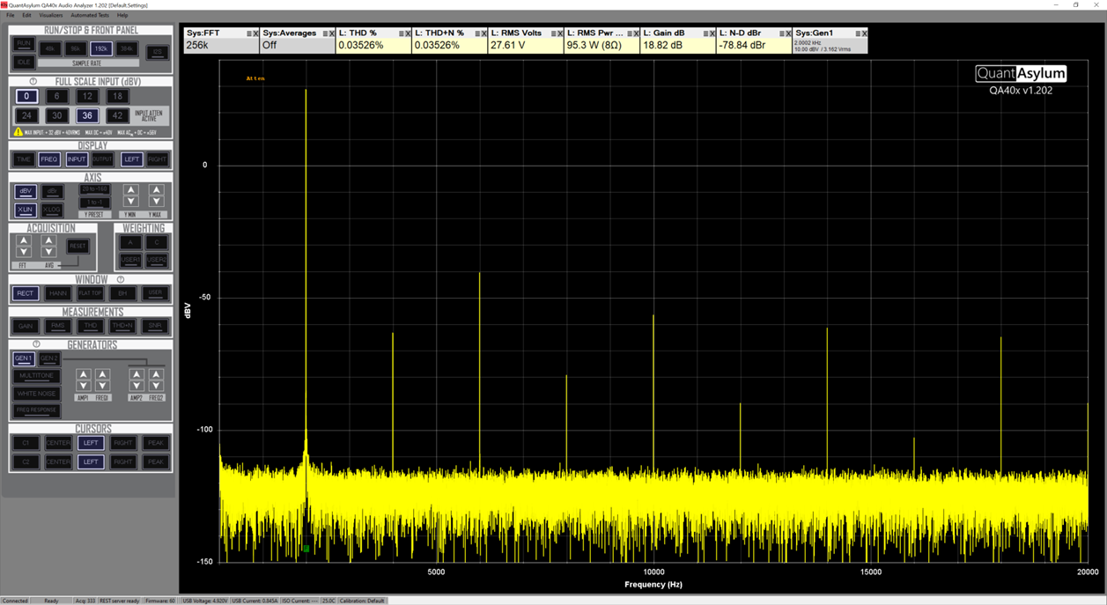Start MULTITONE generator

36,376
